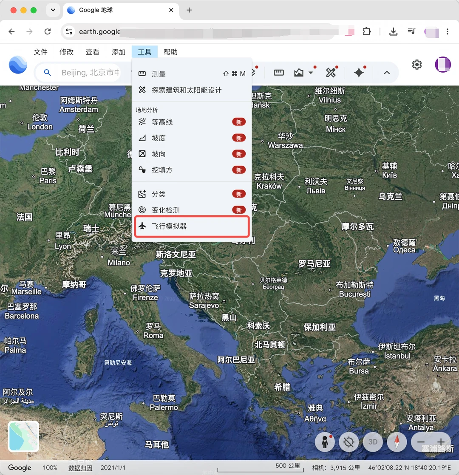Choose 探索建筑和太阳能设计 menu entry
Screen dimensions: 459x475
pos(192,90)
